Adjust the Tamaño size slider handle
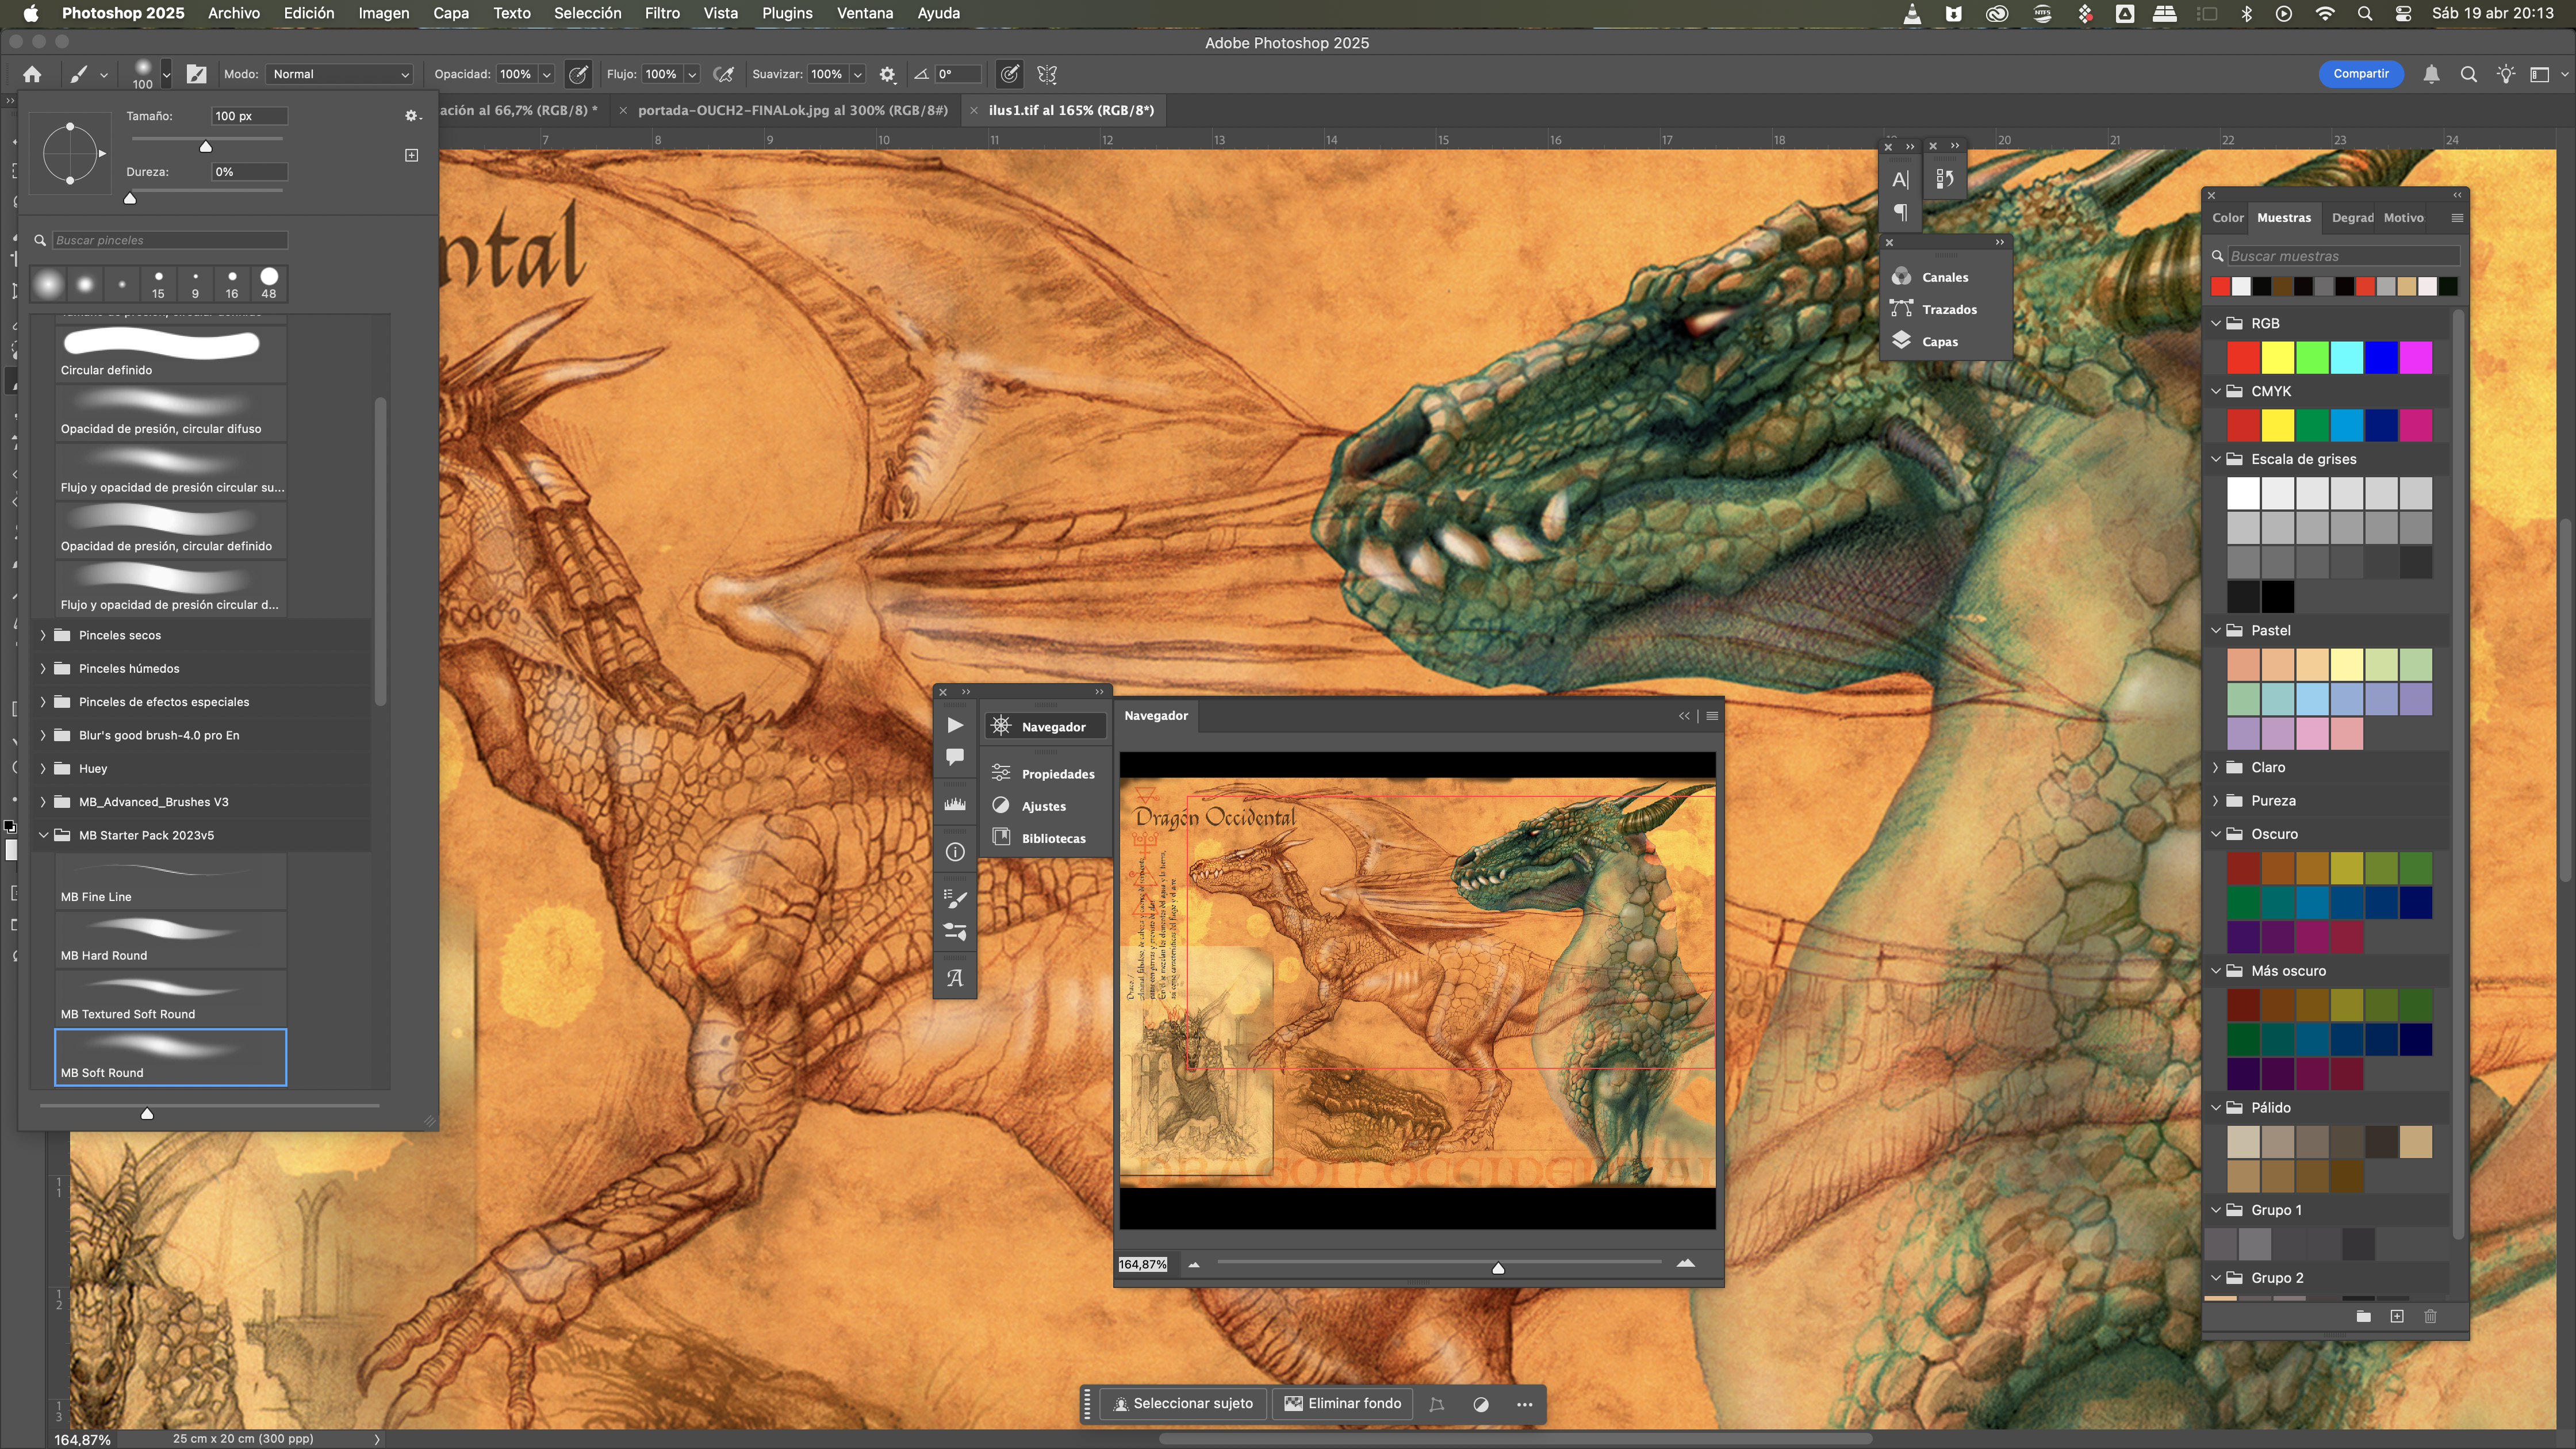This screenshot has width=2576, height=1449. click(206, 146)
